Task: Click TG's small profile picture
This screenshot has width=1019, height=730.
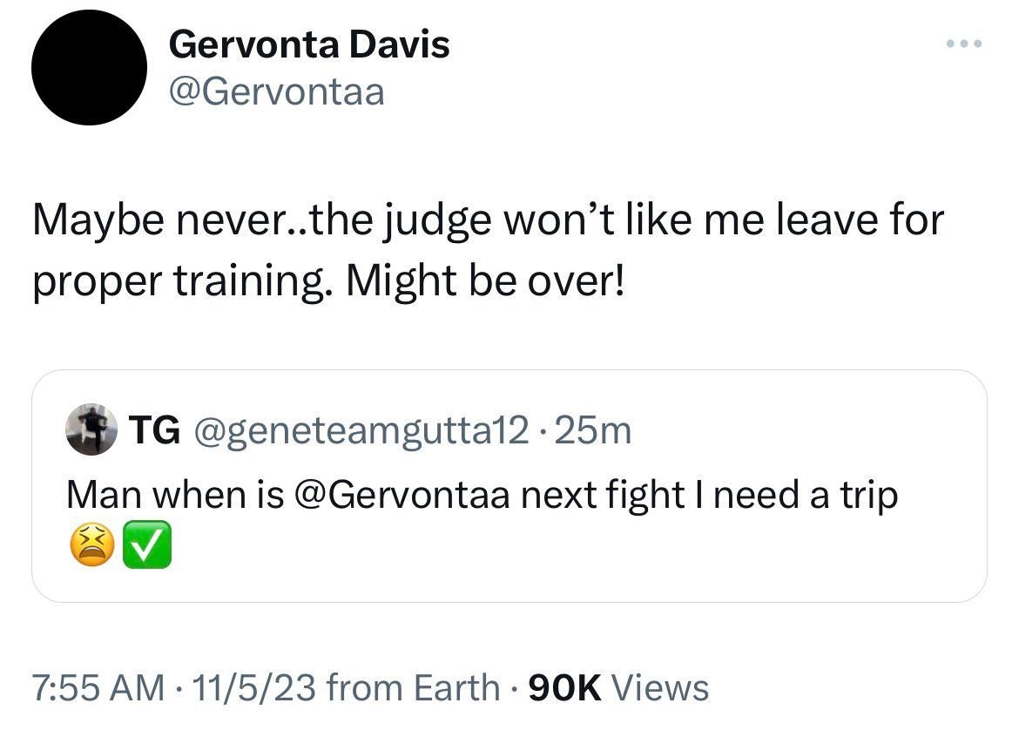Action: (91, 430)
